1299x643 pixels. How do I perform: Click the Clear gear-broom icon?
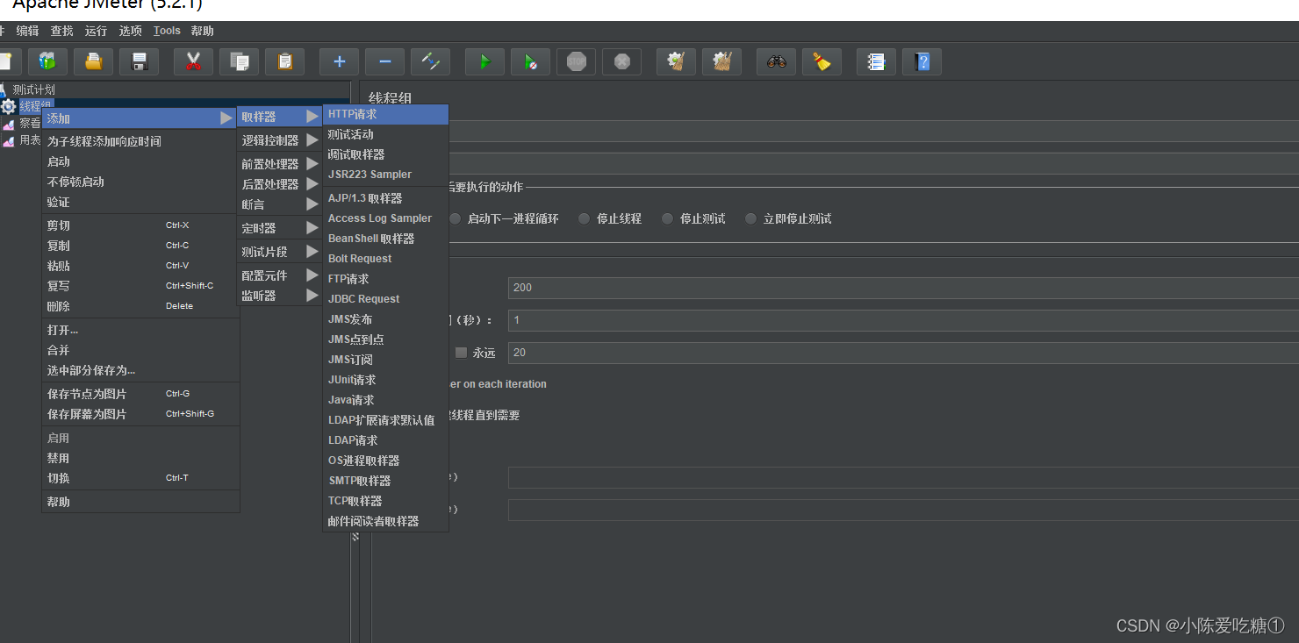pyautogui.click(x=676, y=61)
